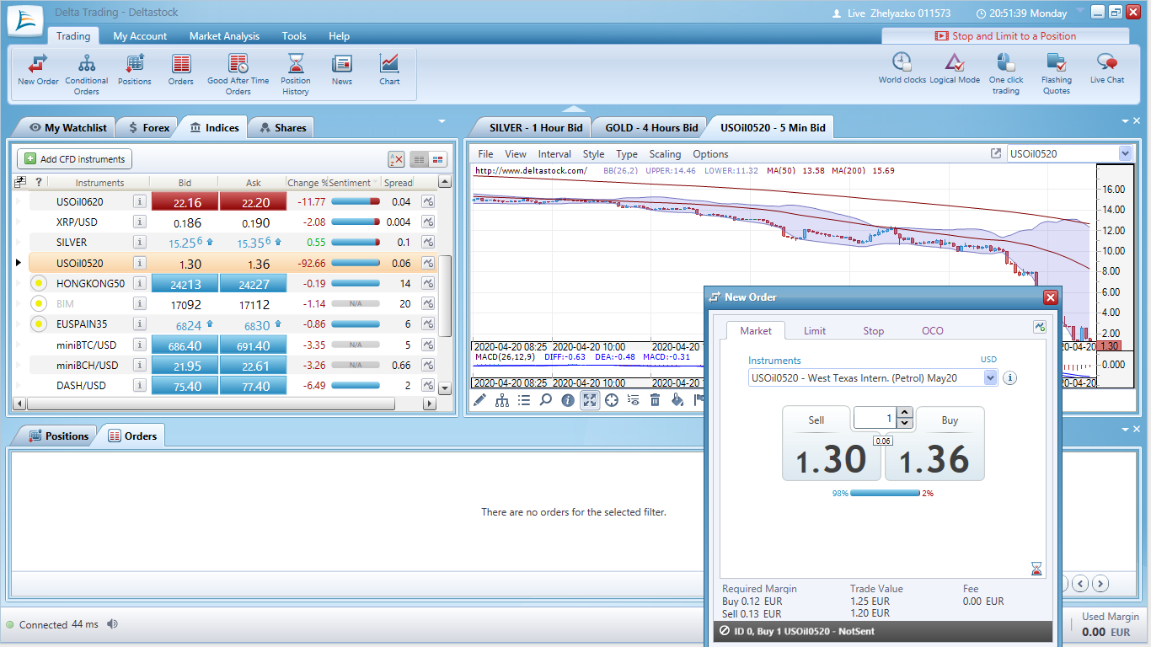Screen dimensions: 1151x647
Task: Sell USOil0520 at 1.30
Action: pos(831,443)
